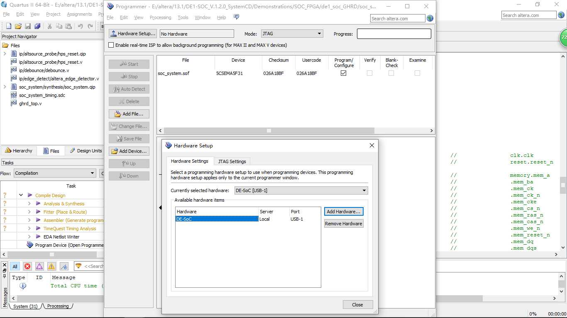Click Copy icon in Quartus toolbar
Image resolution: width=567 pixels, height=318 pixels.
coord(59,26)
